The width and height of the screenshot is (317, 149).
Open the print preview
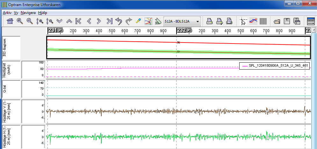point(229,21)
